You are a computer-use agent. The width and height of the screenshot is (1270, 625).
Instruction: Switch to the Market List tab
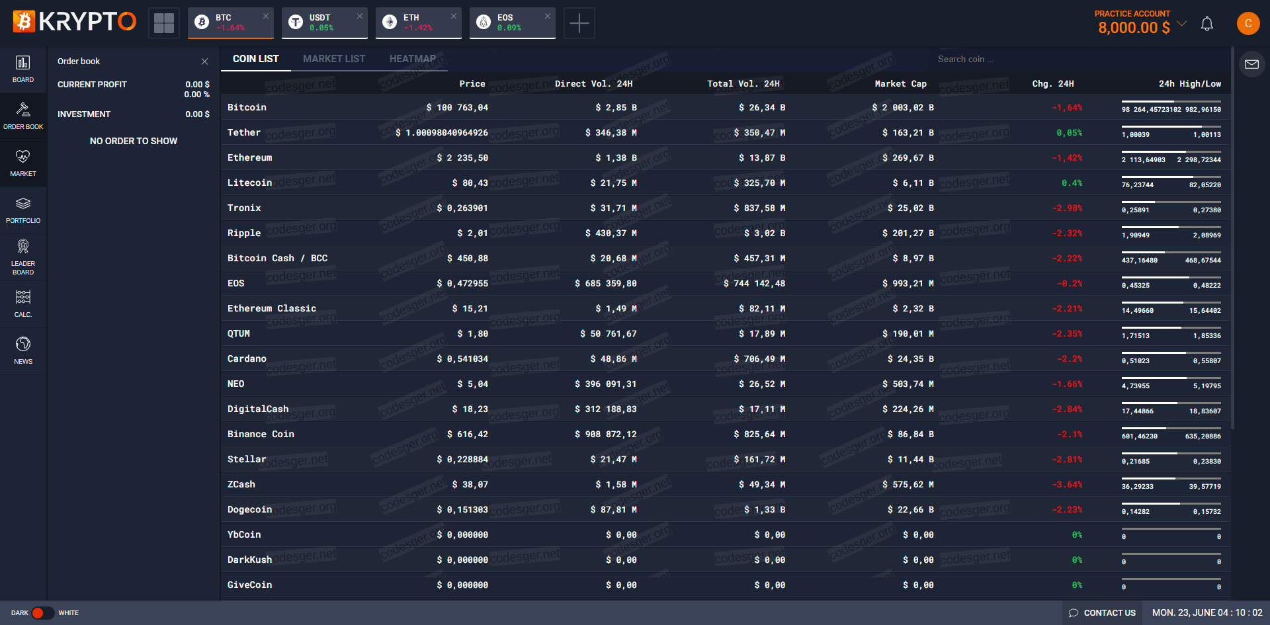coord(334,59)
